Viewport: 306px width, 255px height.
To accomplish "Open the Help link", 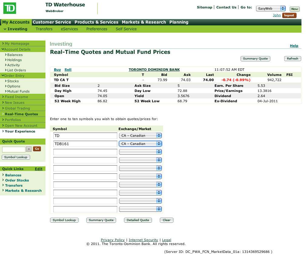I will tap(294, 46).
